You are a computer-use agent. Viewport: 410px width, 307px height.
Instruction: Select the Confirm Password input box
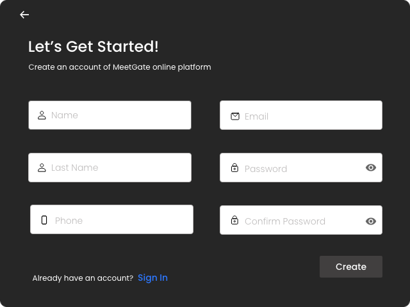point(301,220)
